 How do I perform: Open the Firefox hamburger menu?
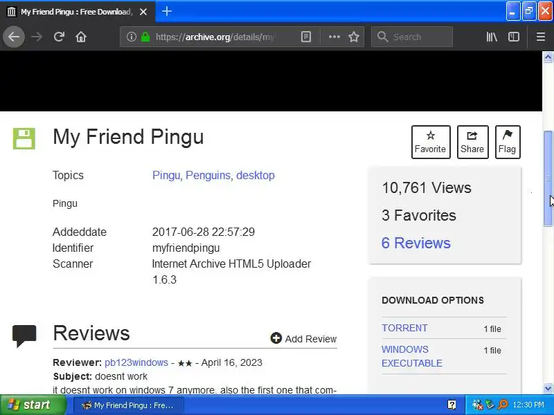coord(541,37)
